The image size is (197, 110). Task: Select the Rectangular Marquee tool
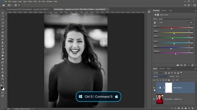2,16
